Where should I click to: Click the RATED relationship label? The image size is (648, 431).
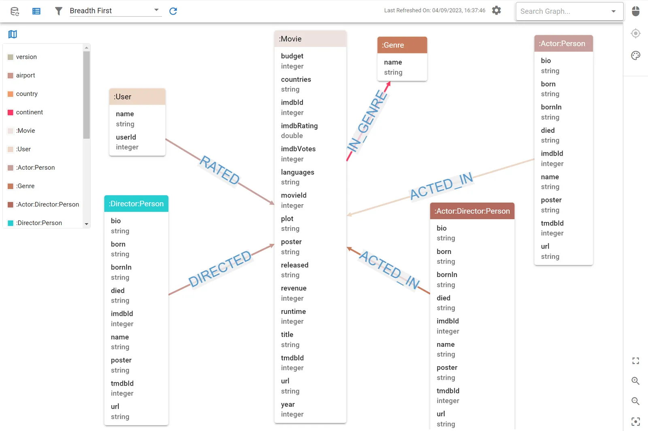[220, 170]
